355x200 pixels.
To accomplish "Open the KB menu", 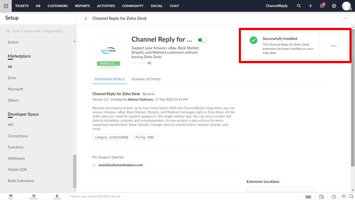I will click(38, 6).
